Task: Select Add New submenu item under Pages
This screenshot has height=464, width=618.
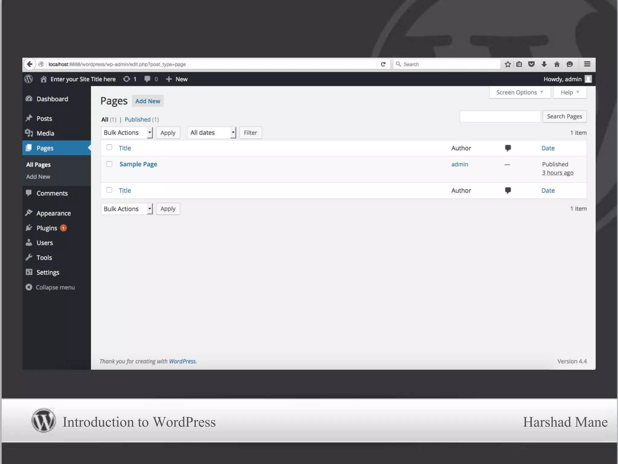Action: tap(38, 177)
